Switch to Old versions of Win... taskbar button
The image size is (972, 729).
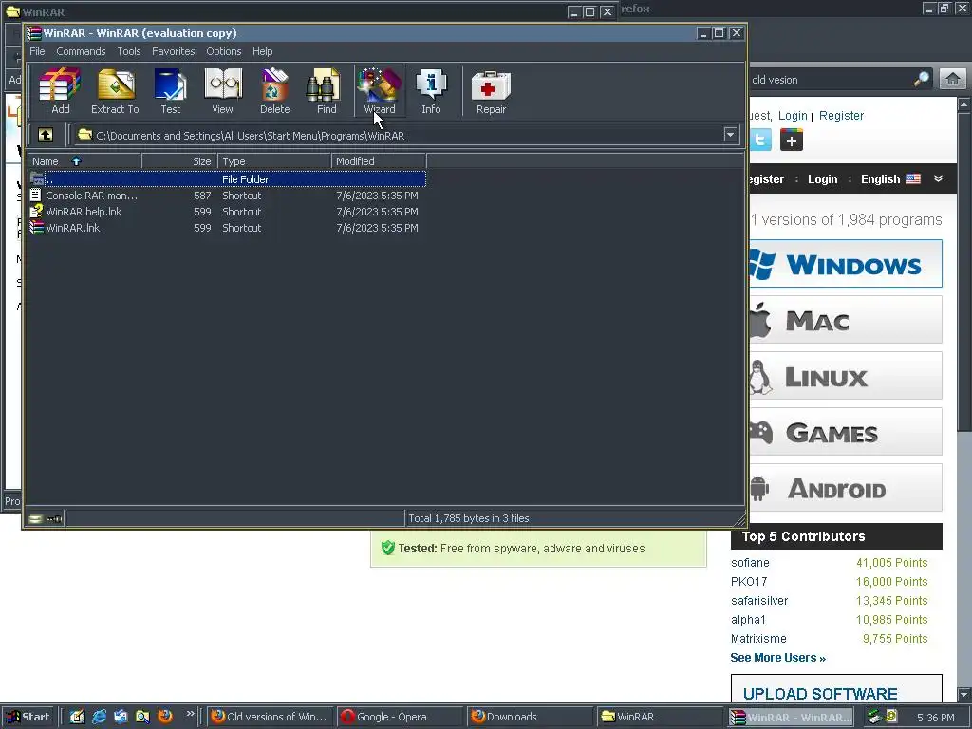point(270,717)
